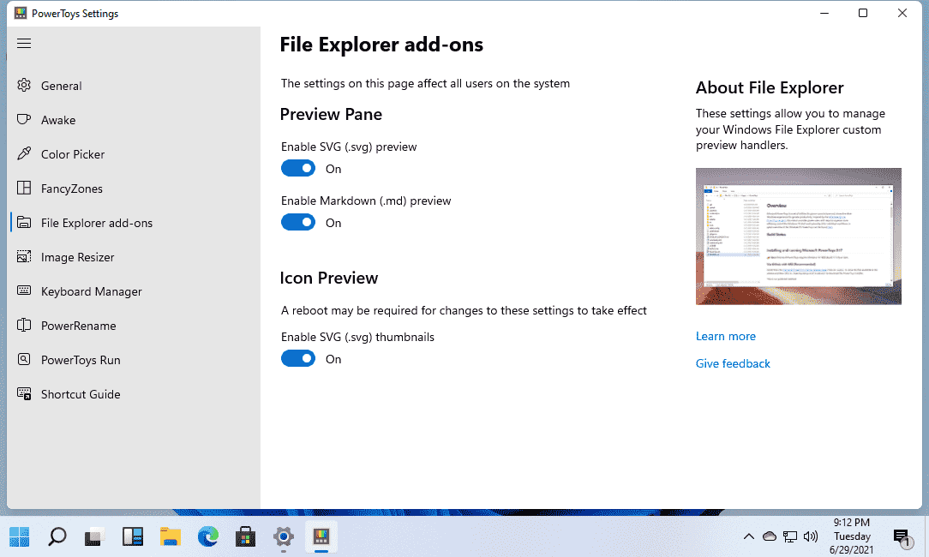Click the PowerRename icon
The image size is (929, 557).
point(24,326)
